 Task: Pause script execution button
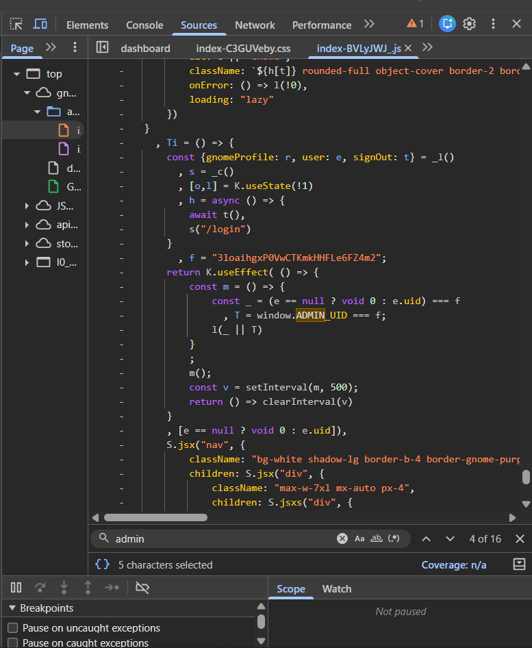[x=16, y=587]
